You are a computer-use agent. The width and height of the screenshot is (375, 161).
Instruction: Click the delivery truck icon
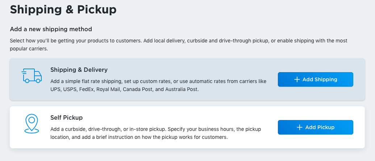point(32,76)
